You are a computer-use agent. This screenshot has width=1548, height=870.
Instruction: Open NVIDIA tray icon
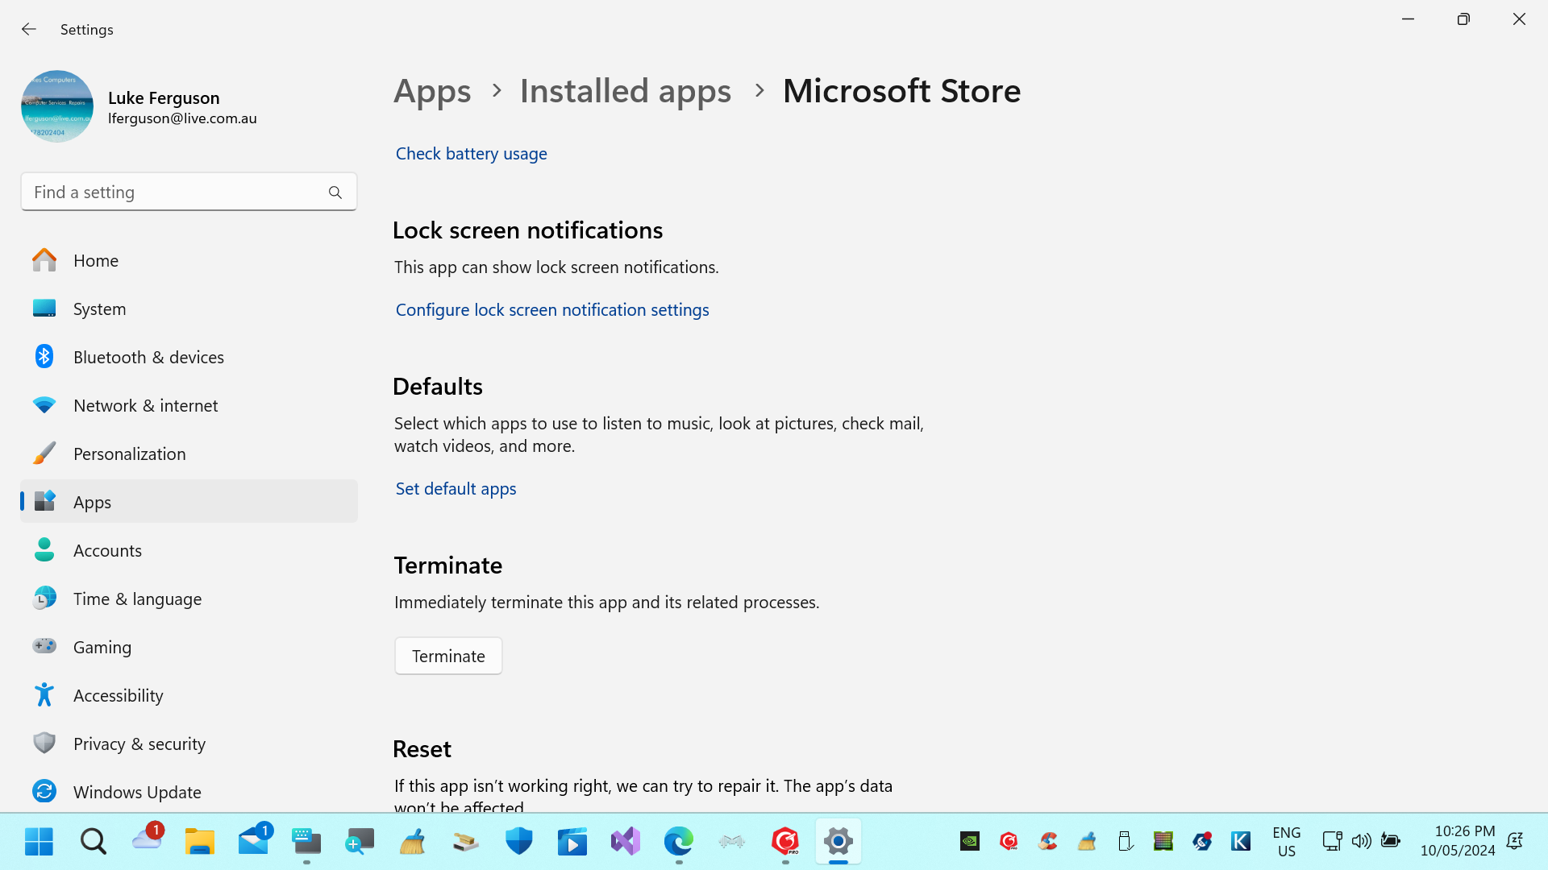(x=970, y=842)
